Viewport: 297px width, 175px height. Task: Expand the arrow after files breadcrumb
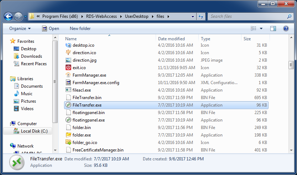coord(168,16)
